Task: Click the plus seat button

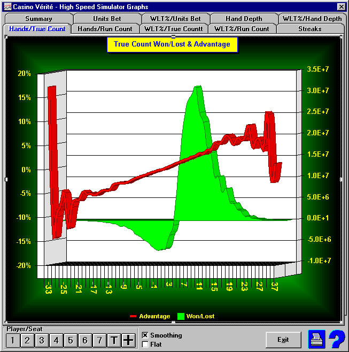Action: tap(128, 340)
